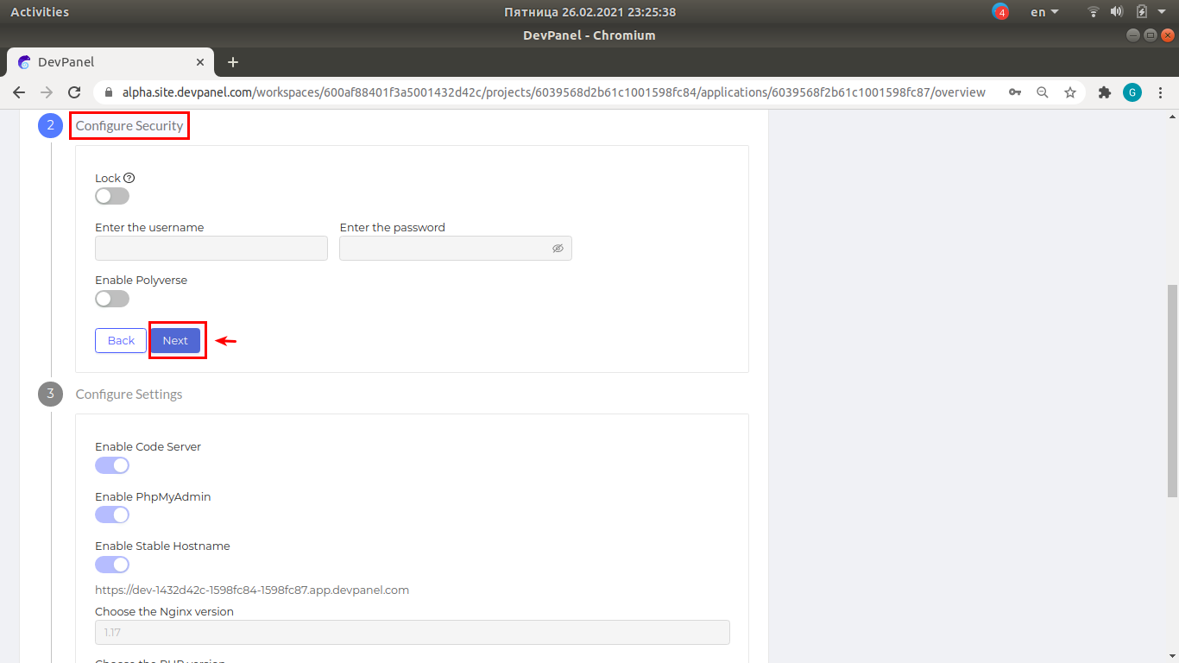The image size is (1179, 663).
Task: Click the question mark icon next to Lock
Action: [129, 178]
